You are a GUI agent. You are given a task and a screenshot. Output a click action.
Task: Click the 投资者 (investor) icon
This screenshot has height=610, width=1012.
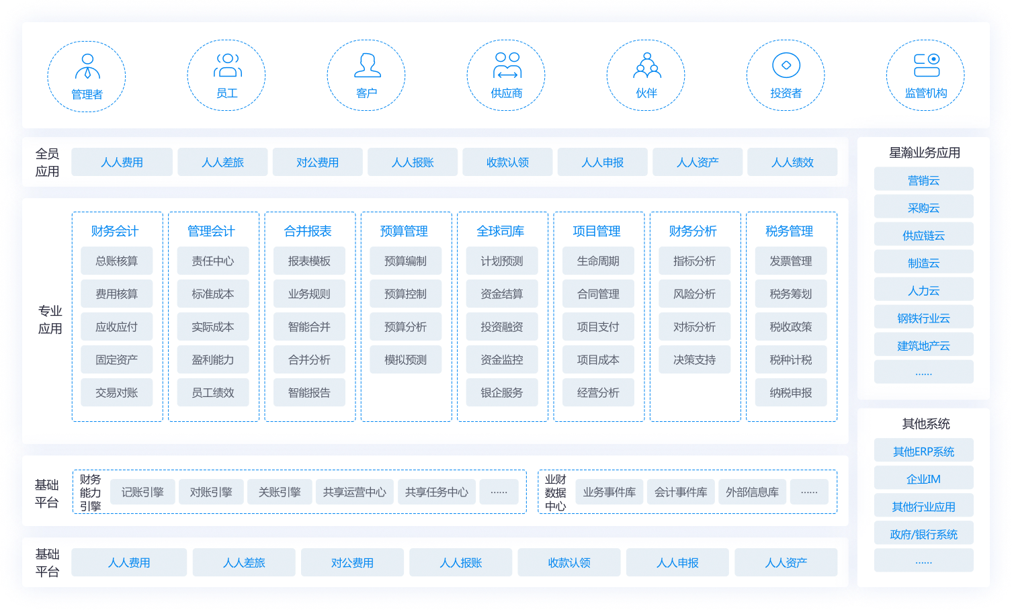pos(786,66)
